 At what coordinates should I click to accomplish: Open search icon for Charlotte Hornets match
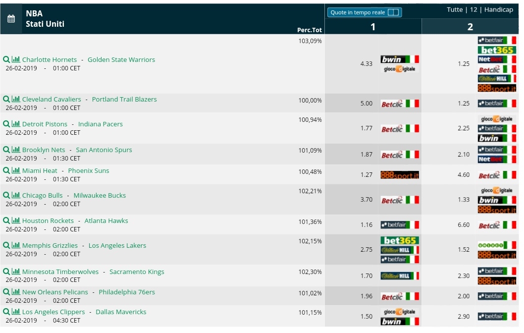(6, 59)
